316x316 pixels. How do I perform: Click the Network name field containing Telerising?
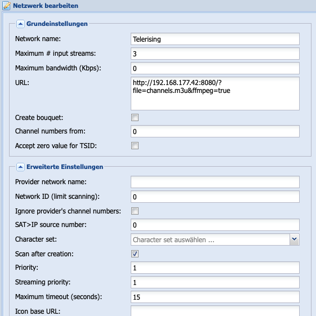click(215, 39)
